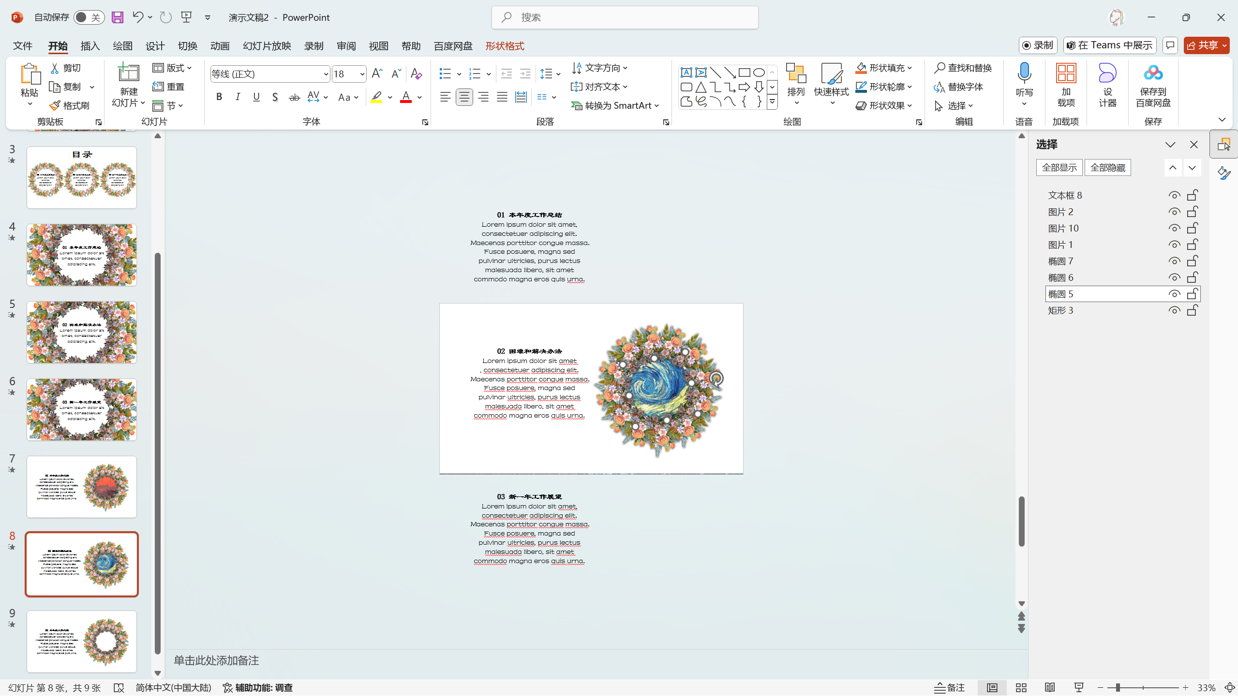Click the Format Painter (格式刷) icon
This screenshot has height=696, width=1238.
point(55,105)
